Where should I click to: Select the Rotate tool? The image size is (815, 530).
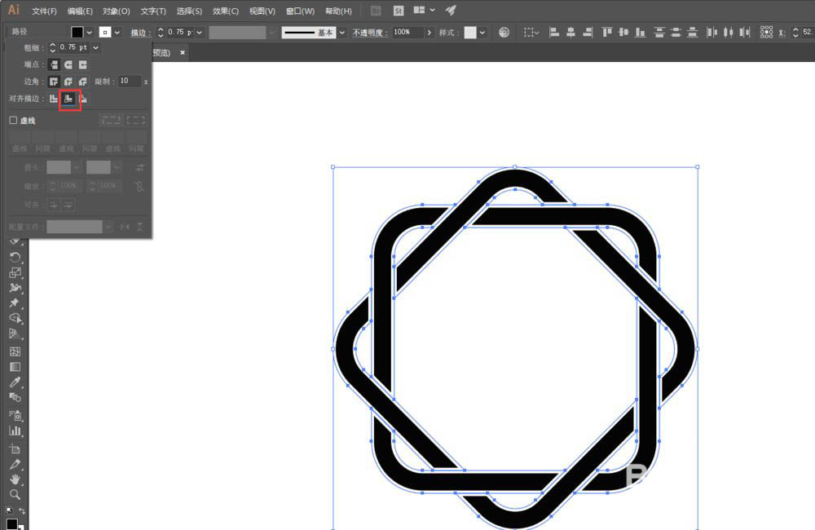coord(15,257)
